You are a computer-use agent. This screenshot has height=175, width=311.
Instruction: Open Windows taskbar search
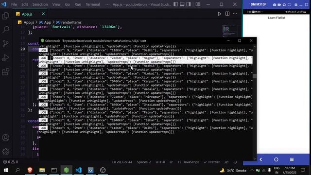click(17, 170)
